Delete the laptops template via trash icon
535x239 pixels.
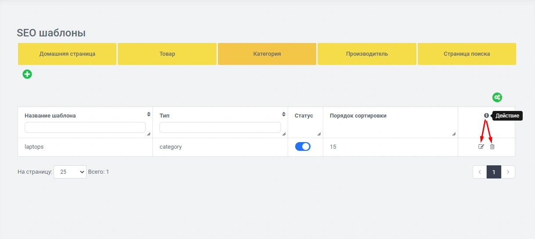[x=492, y=146]
